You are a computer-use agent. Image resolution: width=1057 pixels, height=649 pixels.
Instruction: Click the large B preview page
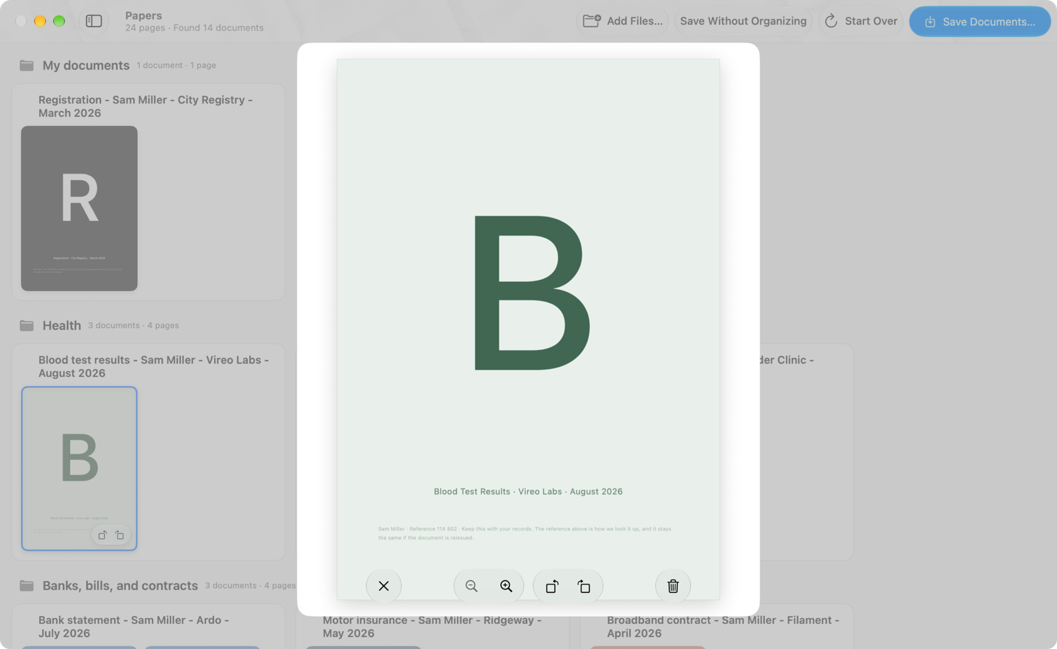528,329
